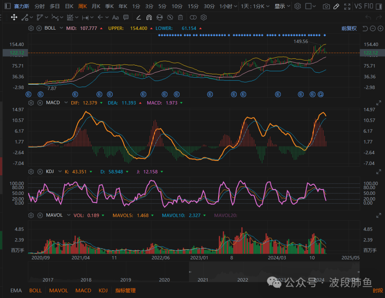Viewport: 385px width, 298px height.
Task: Open 指标管理 indicator management
Action: click(x=125, y=291)
